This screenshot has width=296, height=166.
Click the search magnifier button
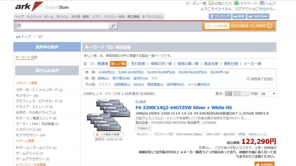point(113,26)
